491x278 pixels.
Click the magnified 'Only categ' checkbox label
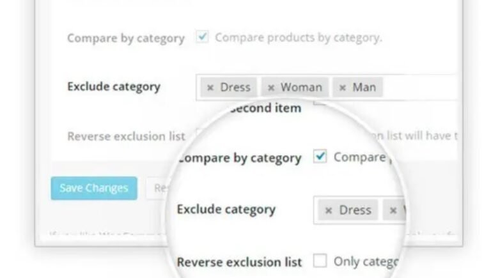tap(366, 261)
